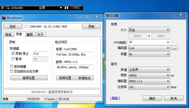
Task: Open the 频率 dropdown showing 48000
Action: 149,75
